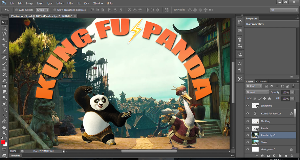Open the Character panel icon
This screenshot has height=160, width=300.
pos(240,64)
